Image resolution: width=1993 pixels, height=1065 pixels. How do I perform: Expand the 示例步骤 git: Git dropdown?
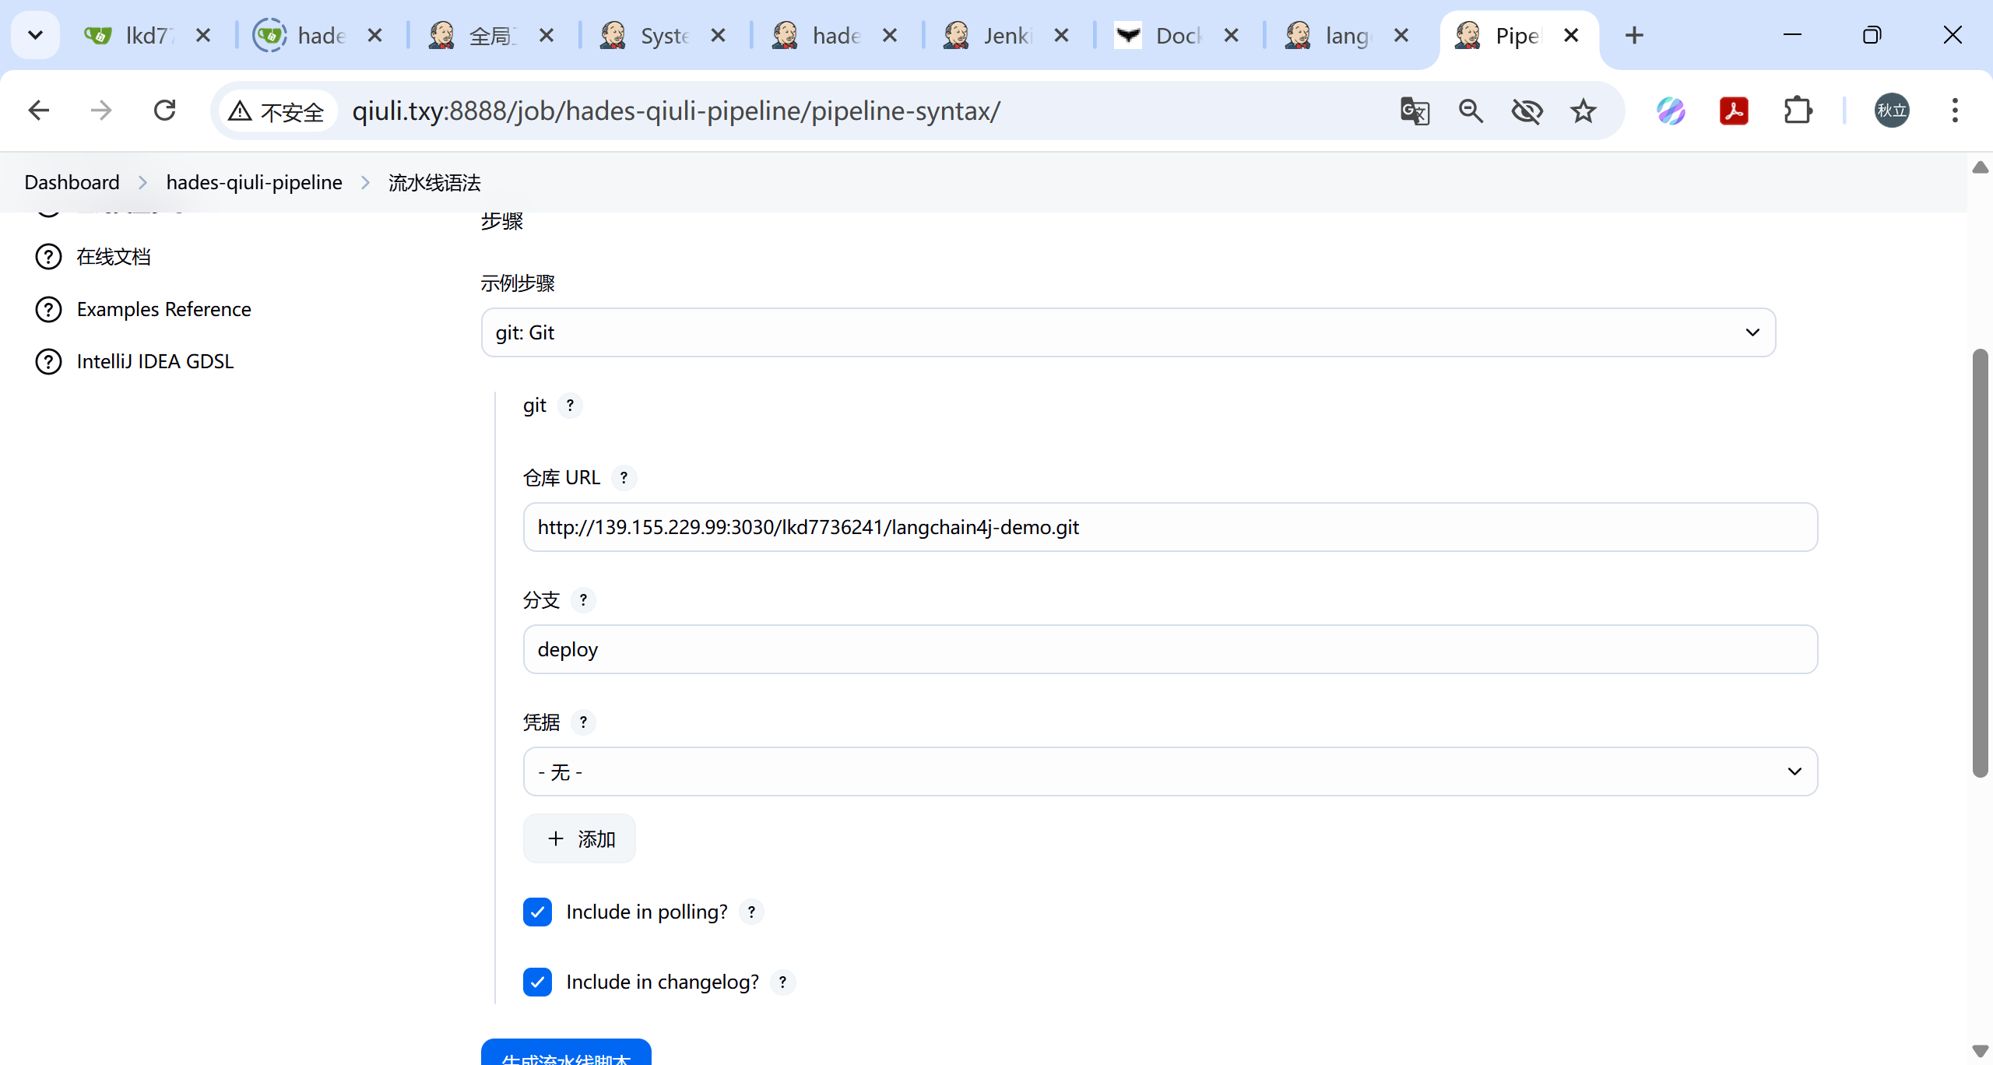coord(1127,332)
